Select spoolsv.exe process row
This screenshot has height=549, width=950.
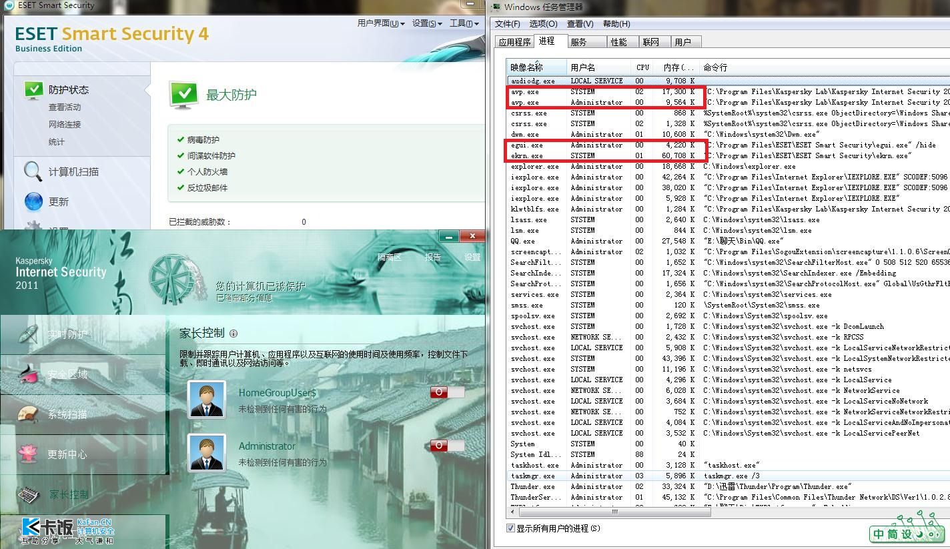point(727,316)
